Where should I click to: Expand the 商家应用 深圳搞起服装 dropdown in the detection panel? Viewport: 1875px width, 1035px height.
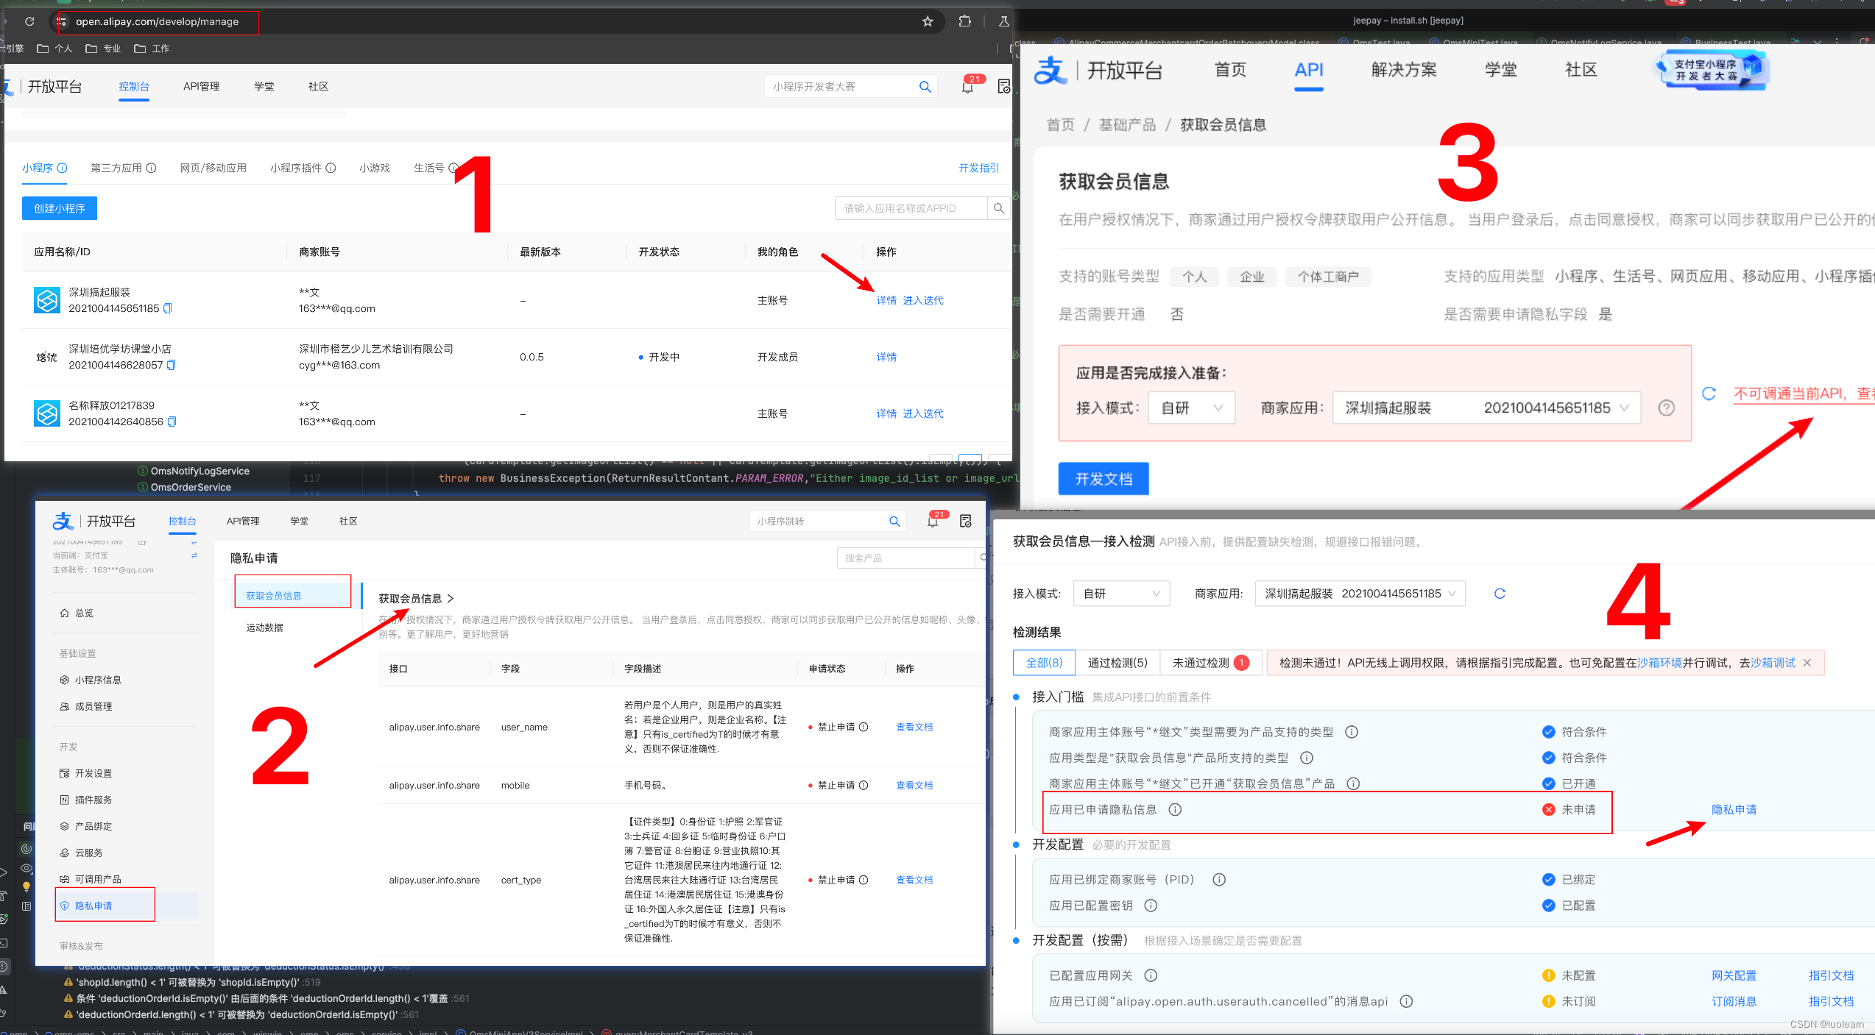click(x=1359, y=594)
